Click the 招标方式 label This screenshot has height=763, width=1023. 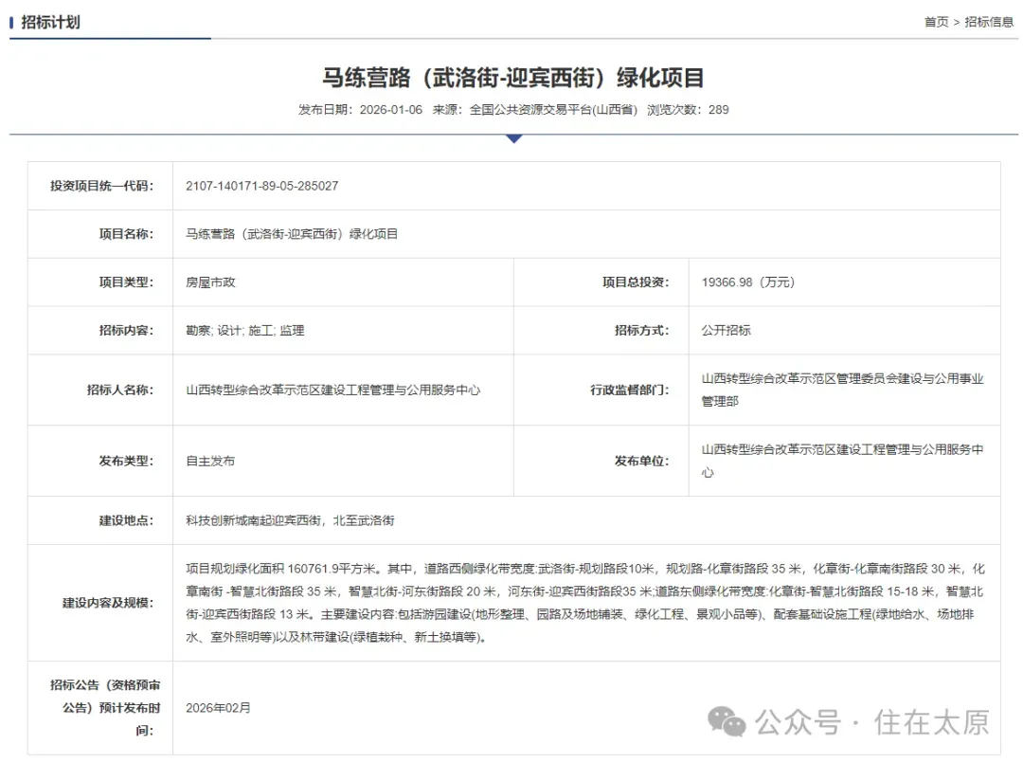tap(642, 331)
